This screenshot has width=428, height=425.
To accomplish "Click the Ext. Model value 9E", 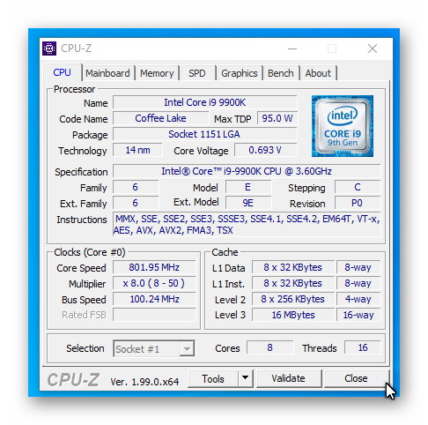I will 248,203.
